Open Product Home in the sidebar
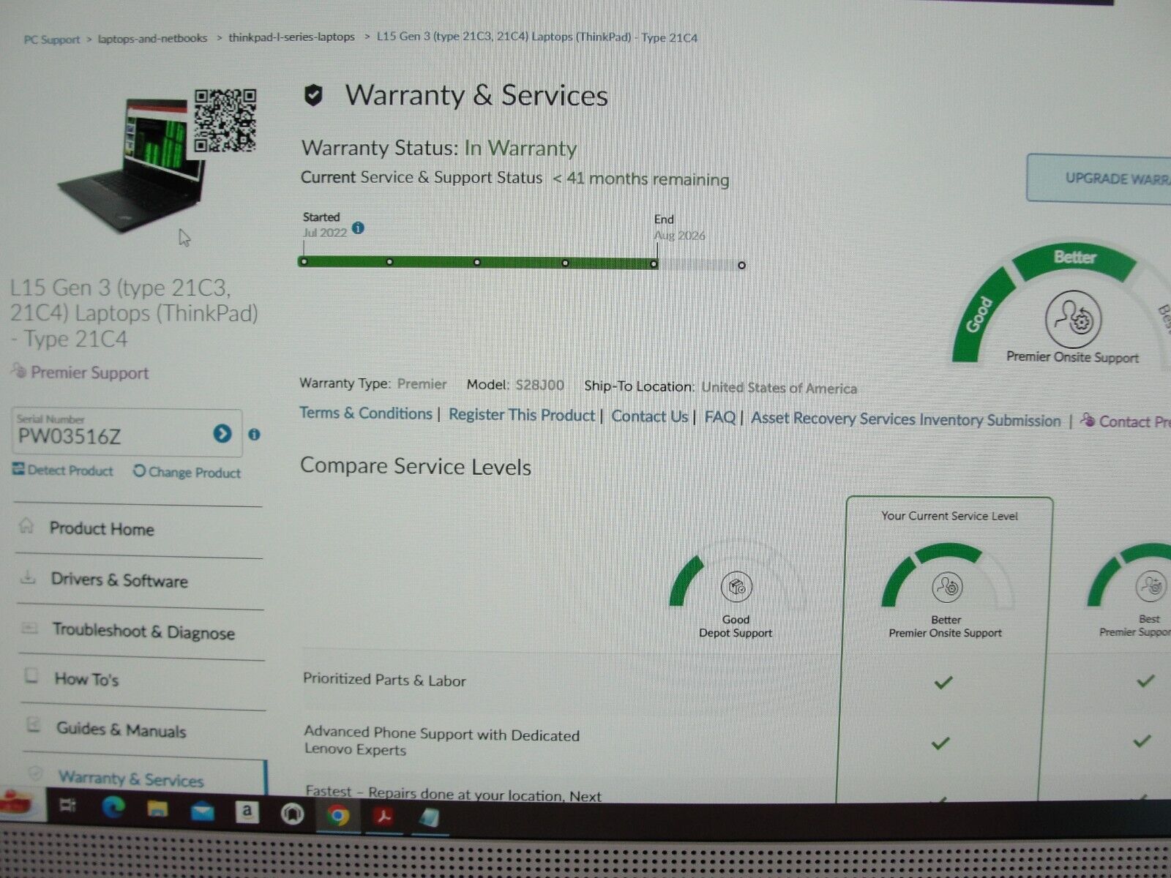1171x878 pixels. tap(102, 529)
